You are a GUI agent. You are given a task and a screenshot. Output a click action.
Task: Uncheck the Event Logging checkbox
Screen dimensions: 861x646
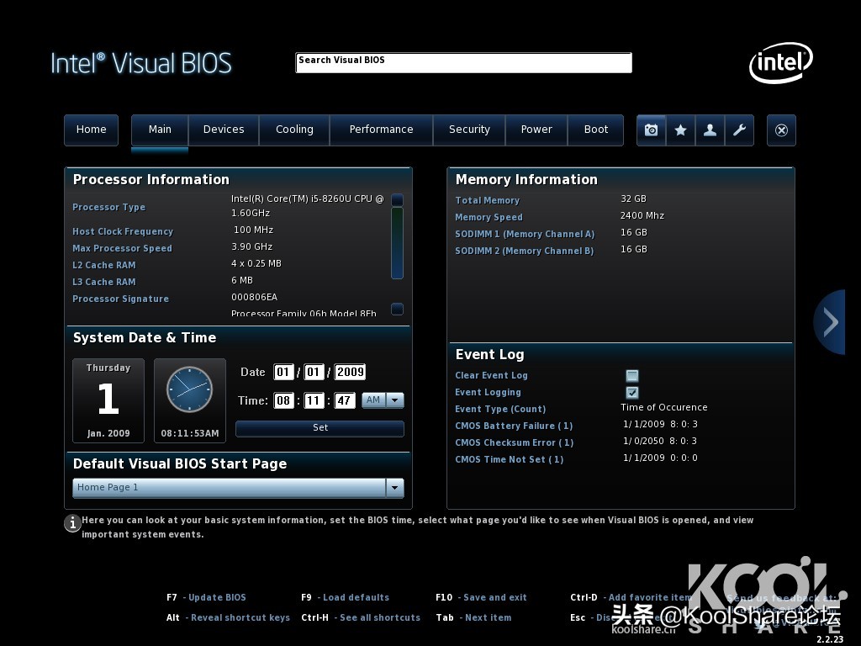632,393
